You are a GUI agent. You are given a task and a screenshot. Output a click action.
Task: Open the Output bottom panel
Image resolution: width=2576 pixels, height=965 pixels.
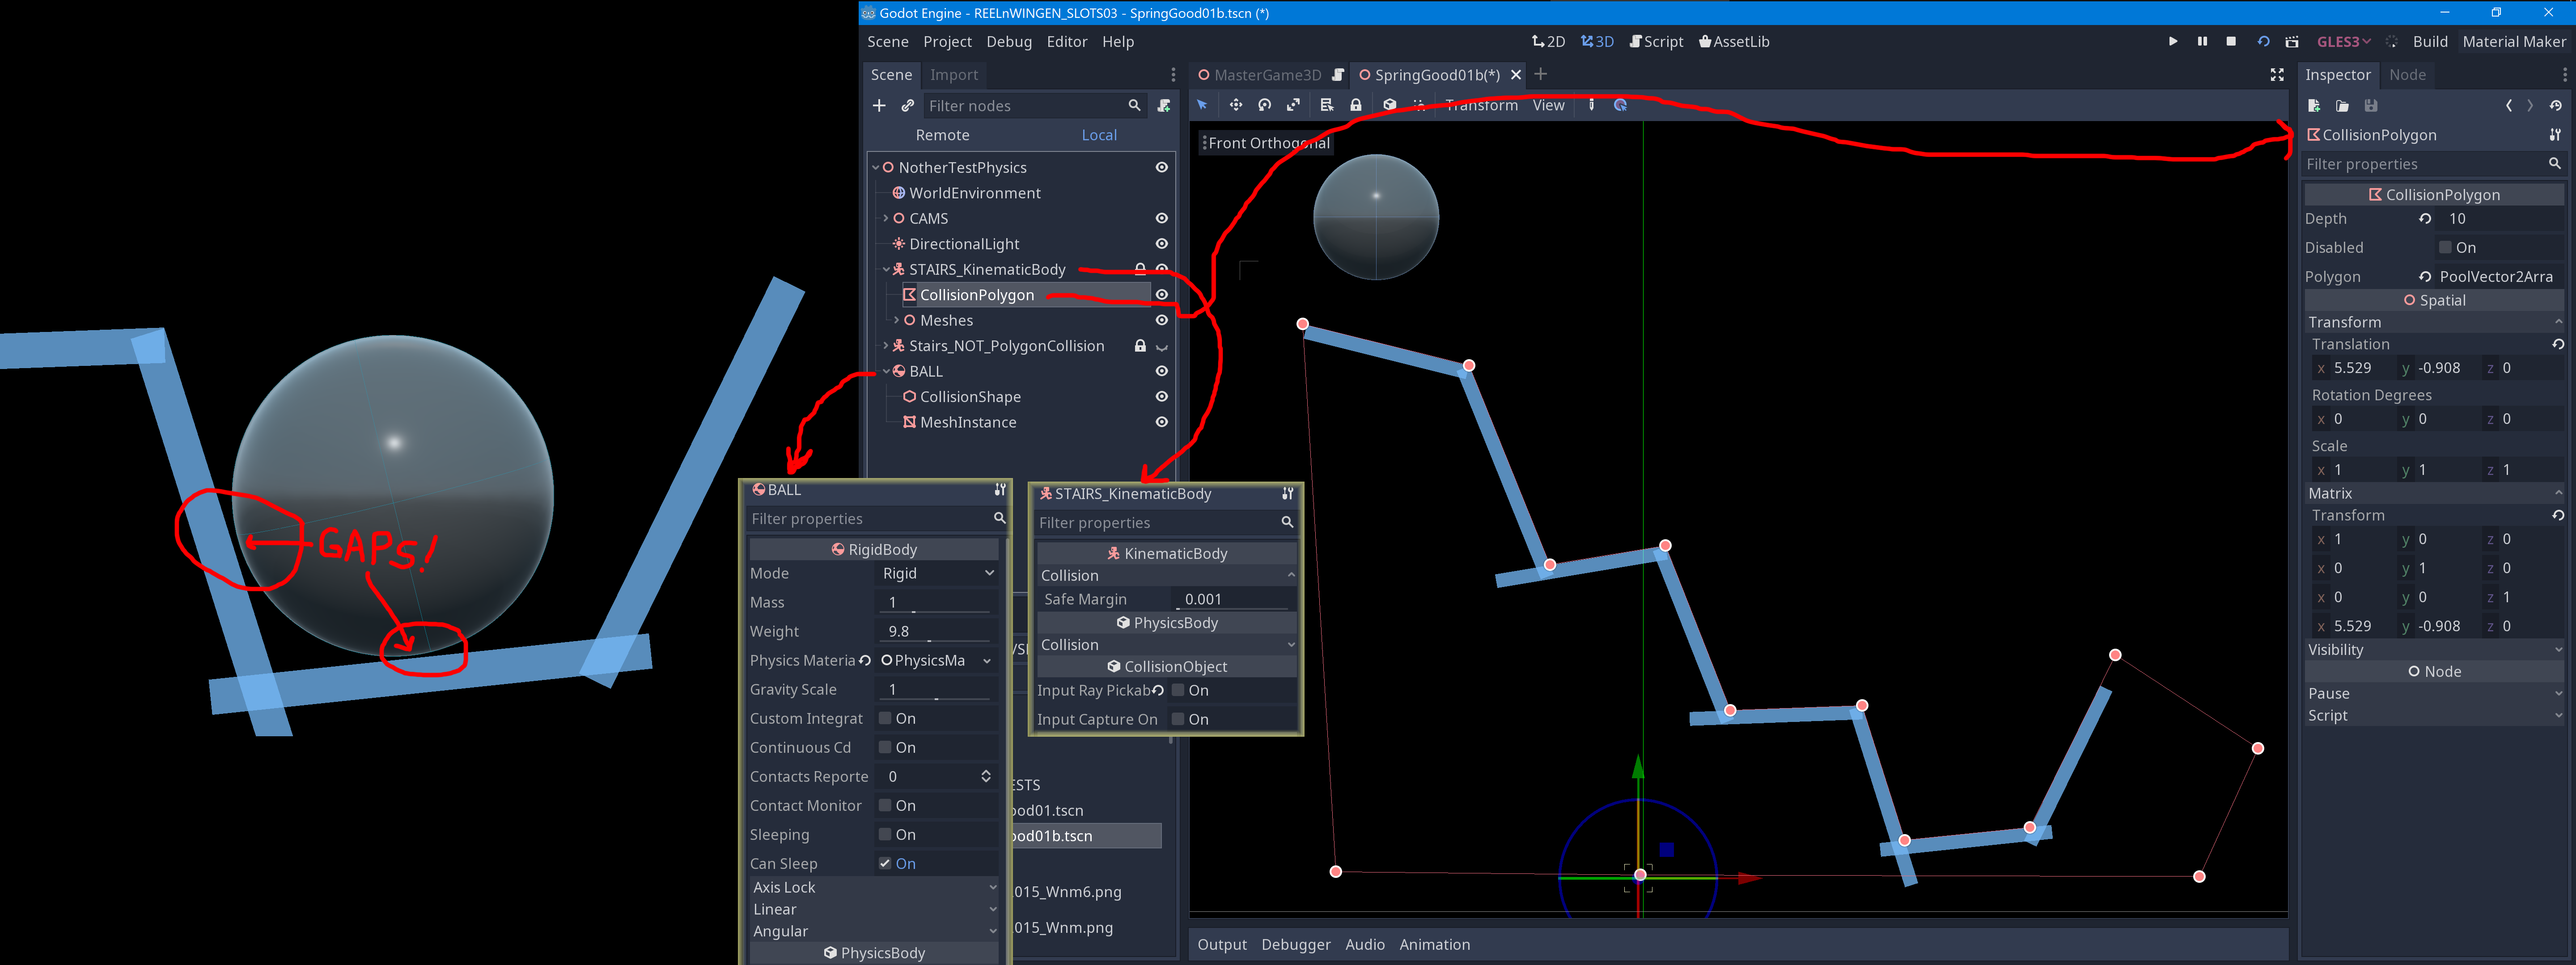coord(1222,945)
